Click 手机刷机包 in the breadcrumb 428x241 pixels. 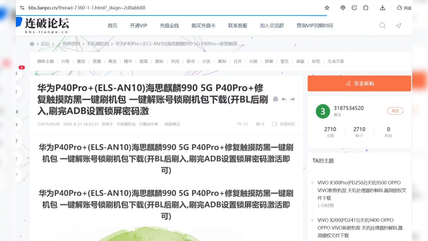pos(98,44)
